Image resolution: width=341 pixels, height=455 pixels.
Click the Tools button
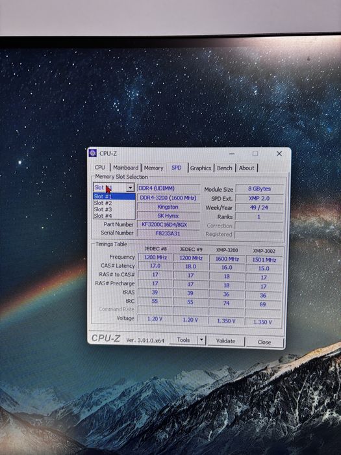point(183,340)
